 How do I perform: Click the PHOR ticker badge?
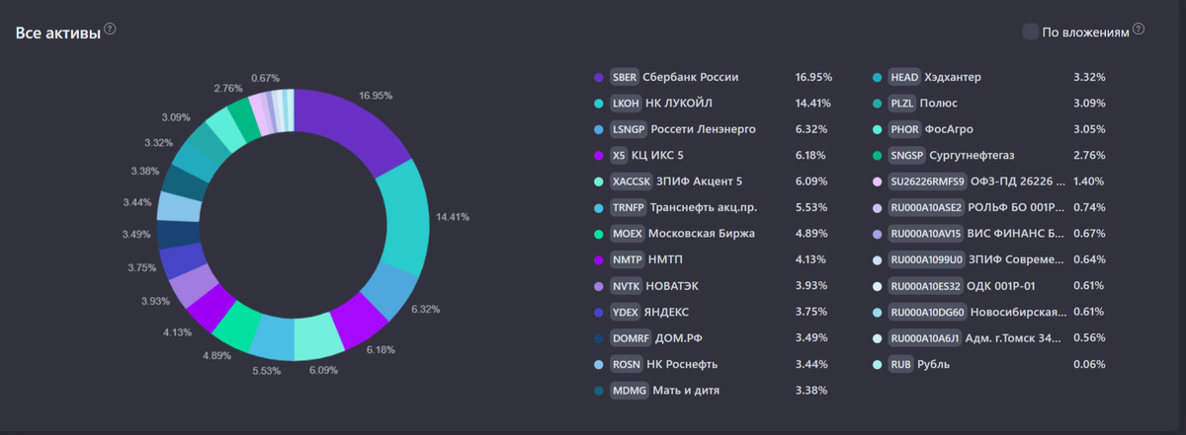pos(905,129)
